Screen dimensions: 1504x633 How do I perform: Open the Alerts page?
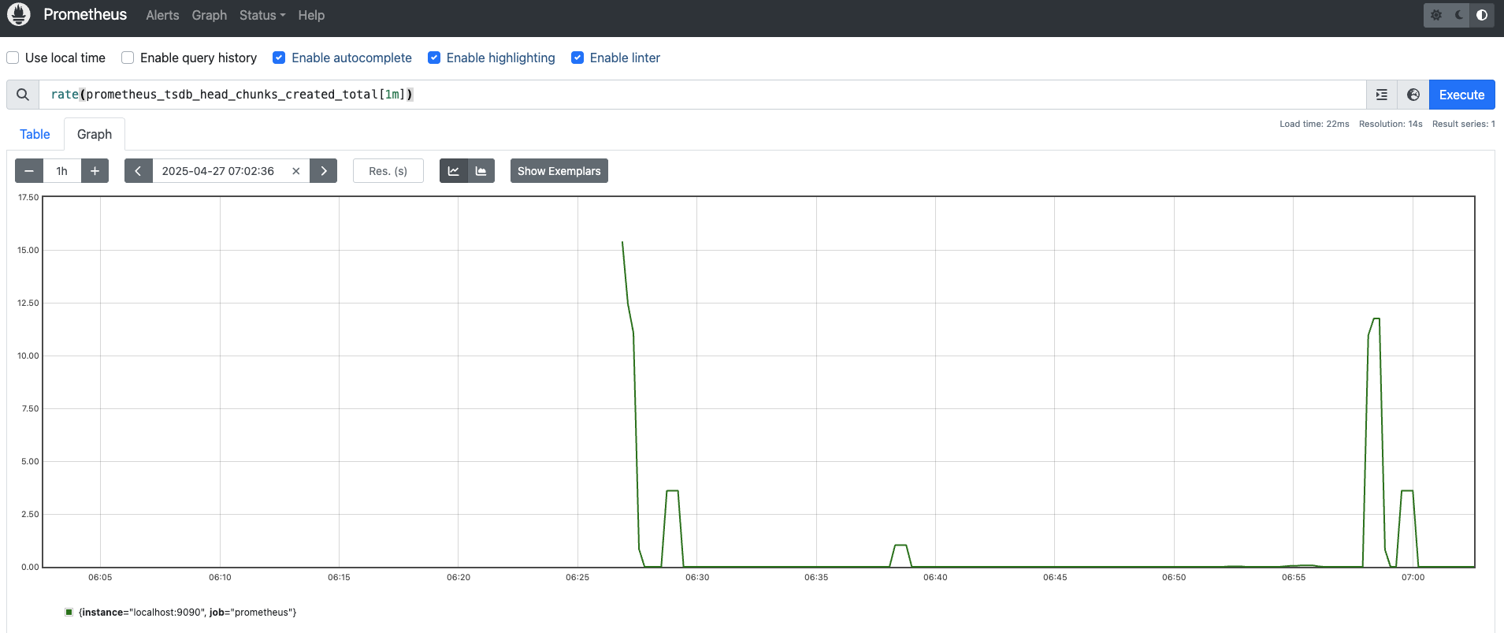(x=162, y=15)
